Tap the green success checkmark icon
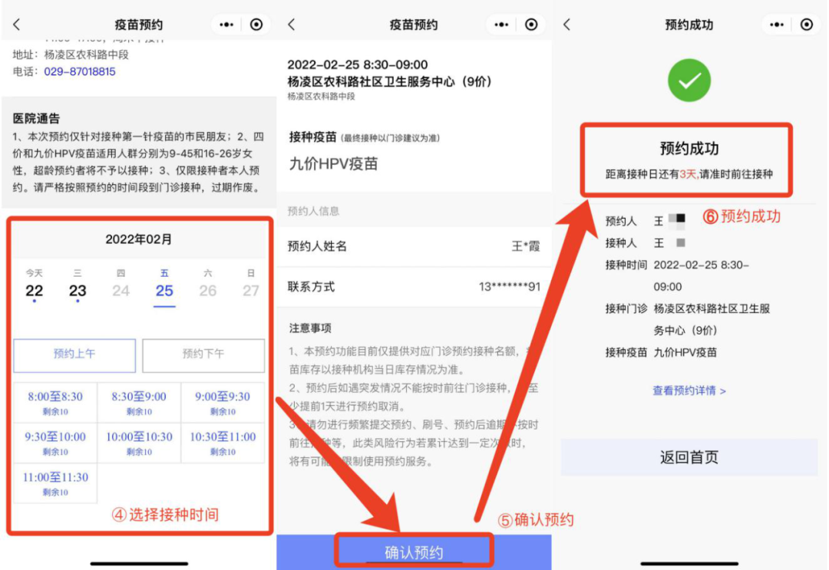 689,81
